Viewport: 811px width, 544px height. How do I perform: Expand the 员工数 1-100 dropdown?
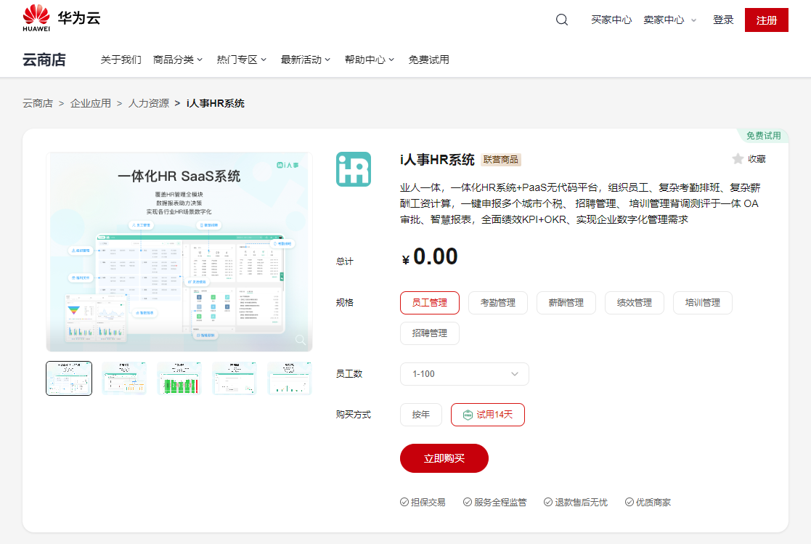465,374
